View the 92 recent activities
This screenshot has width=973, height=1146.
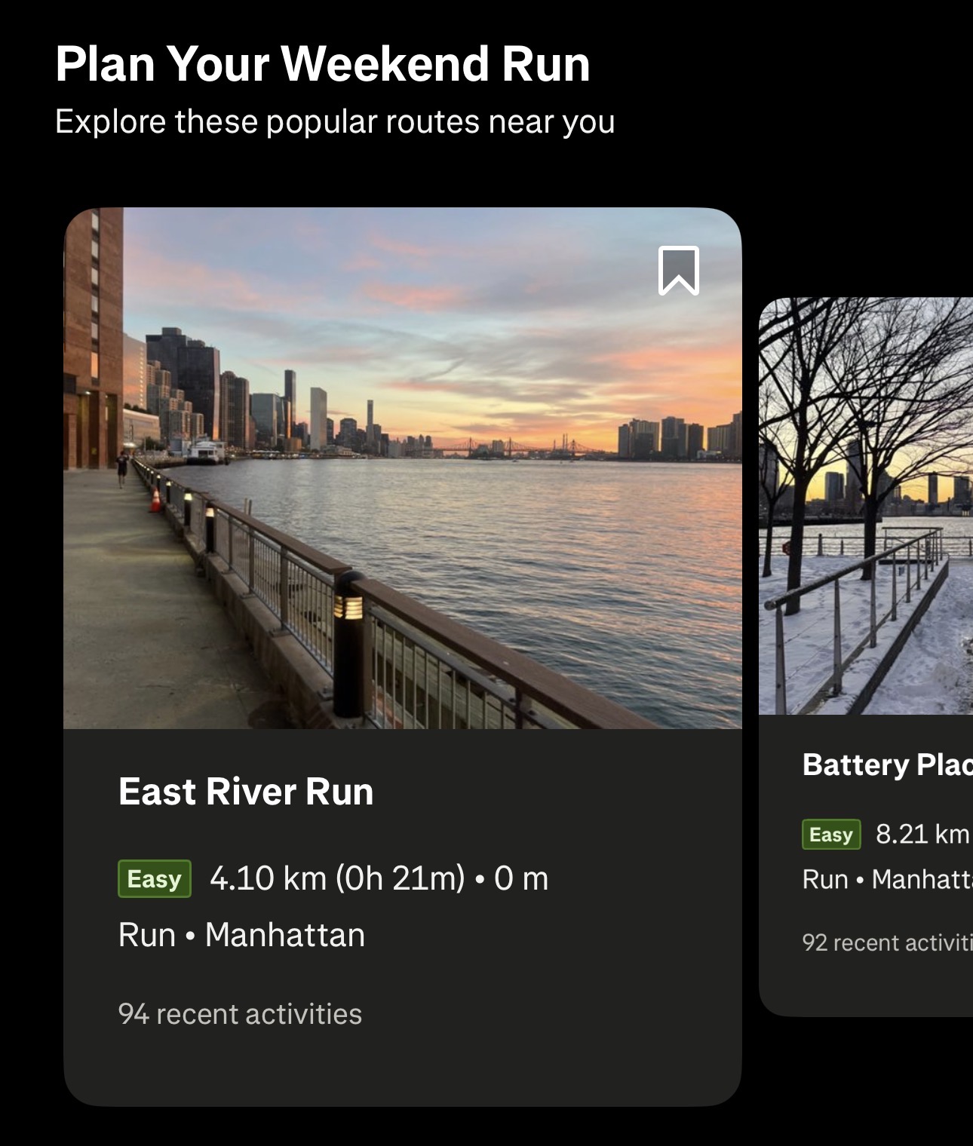click(x=887, y=942)
